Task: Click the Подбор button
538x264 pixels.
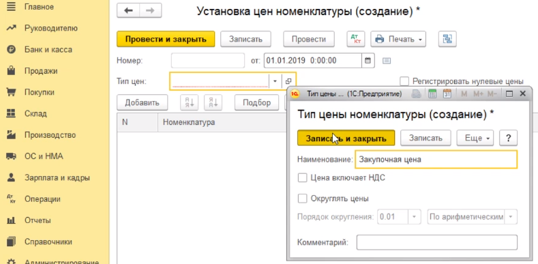Action: point(256,102)
